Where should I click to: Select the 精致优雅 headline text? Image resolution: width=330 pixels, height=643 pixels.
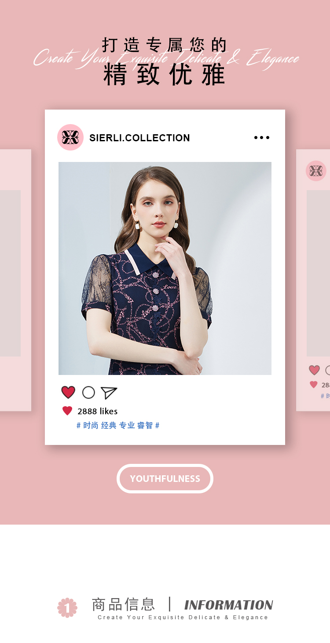pos(165,74)
